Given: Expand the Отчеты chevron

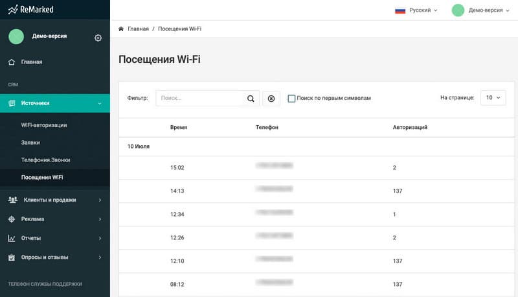Looking at the screenshot, I should 100,238.
